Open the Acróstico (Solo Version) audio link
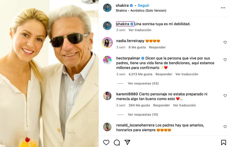Viewport: 229px width, 147px height. (148, 11)
